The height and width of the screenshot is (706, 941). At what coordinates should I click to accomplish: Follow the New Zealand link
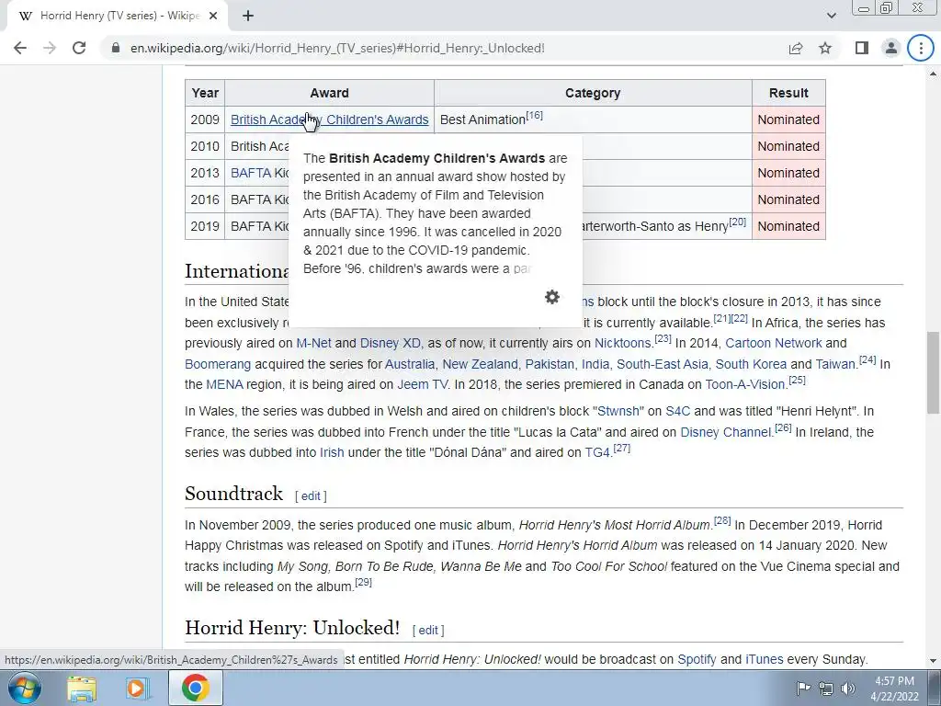[x=480, y=364]
